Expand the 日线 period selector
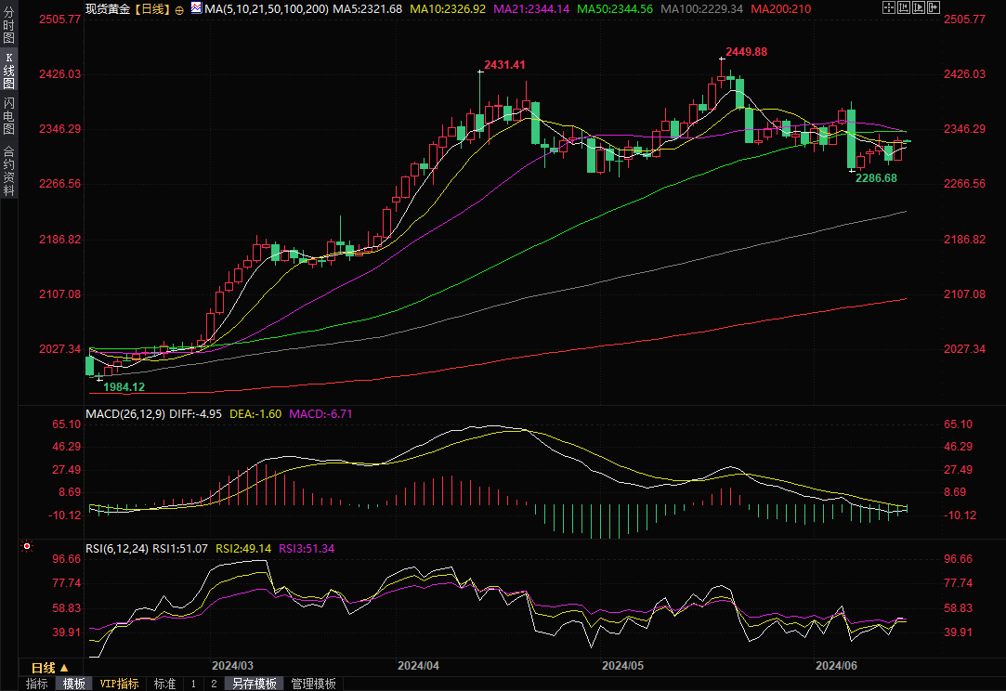The height and width of the screenshot is (691, 1006). [50, 667]
